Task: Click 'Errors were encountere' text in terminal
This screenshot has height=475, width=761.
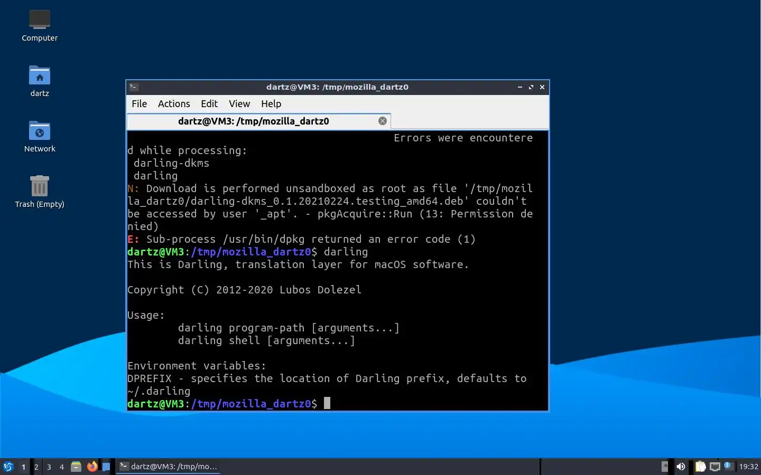Action: pyautogui.click(x=463, y=138)
